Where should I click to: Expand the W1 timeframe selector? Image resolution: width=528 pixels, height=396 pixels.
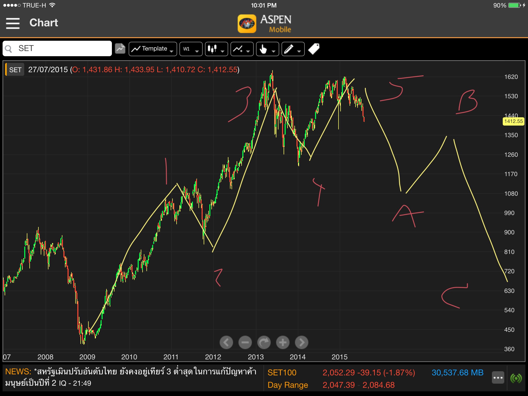pyautogui.click(x=191, y=49)
